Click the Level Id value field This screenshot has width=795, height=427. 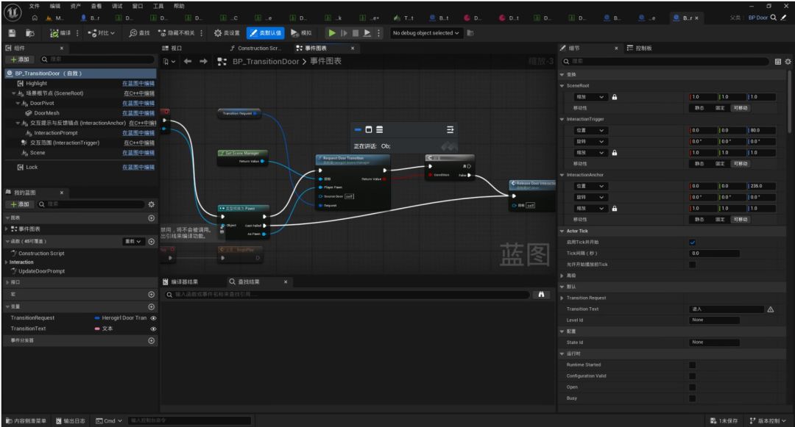(714, 320)
